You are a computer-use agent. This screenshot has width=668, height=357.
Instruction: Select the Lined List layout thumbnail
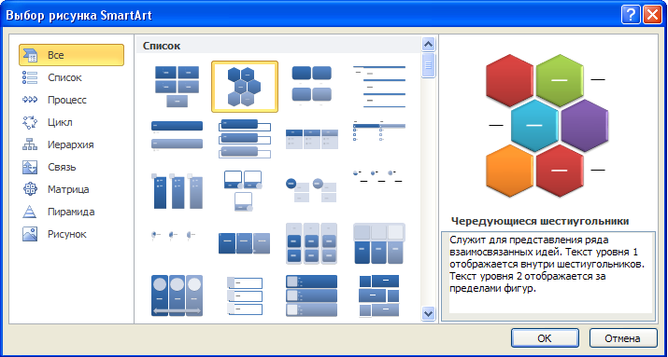point(379,87)
